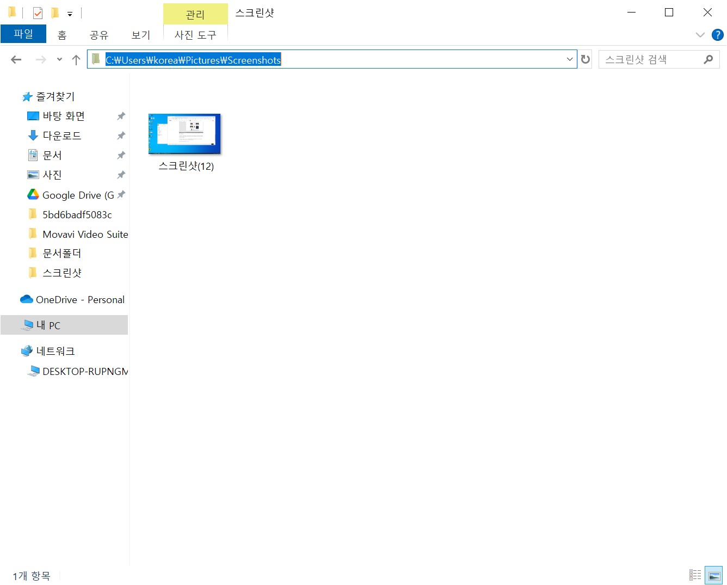Viewport: 727px width, 585px height.
Task: Open the 파일 menu tab
Action: pyautogui.click(x=23, y=34)
